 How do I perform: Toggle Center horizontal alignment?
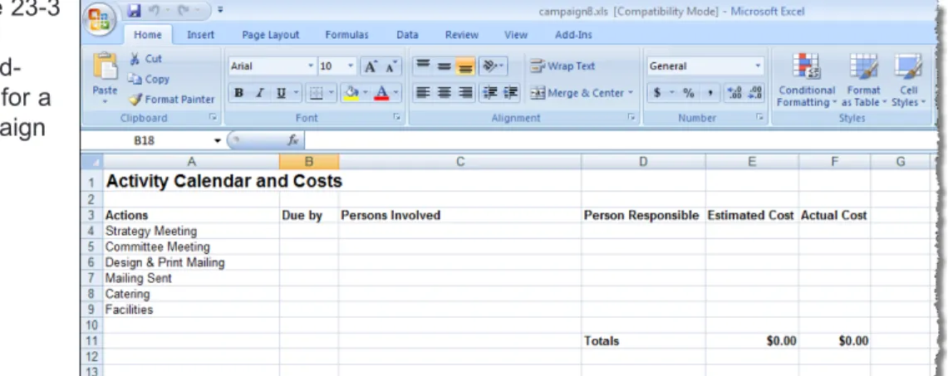(x=445, y=93)
